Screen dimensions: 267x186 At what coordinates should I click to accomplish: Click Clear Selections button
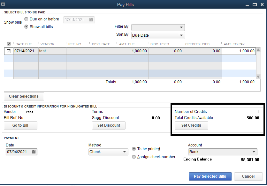pos(24,96)
